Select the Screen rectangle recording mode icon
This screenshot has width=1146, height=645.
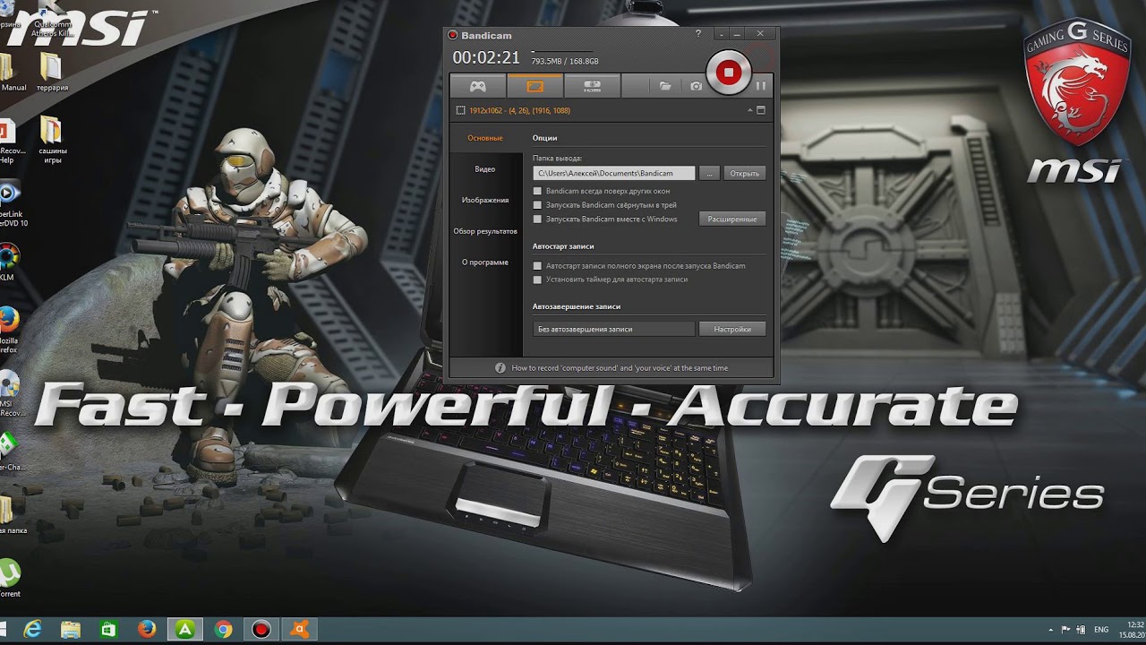pyautogui.click(x=535, y=86)
